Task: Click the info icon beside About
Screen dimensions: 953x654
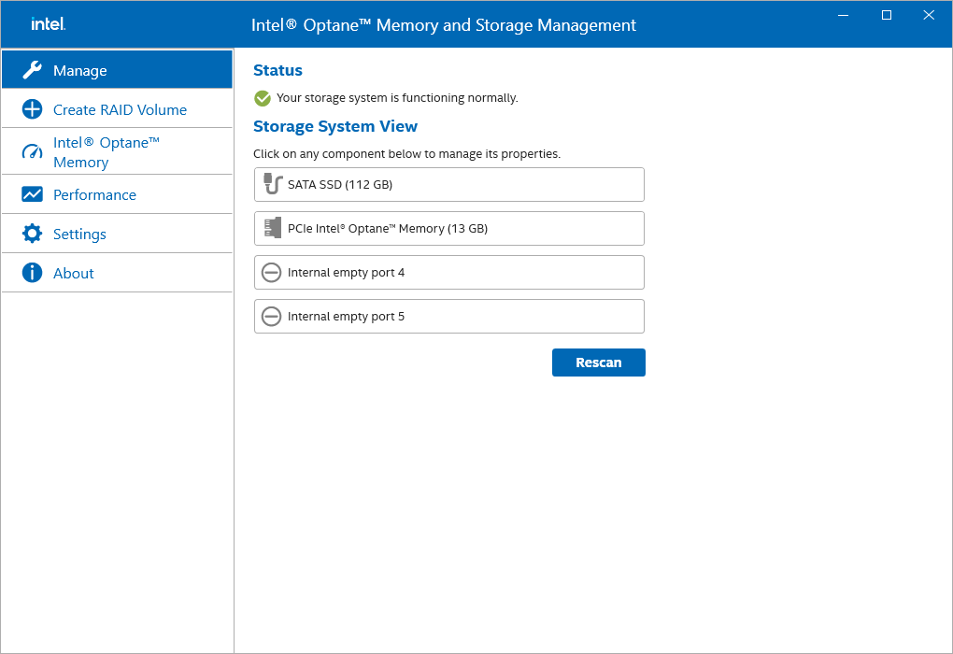Action: click(x=32, y=272)
